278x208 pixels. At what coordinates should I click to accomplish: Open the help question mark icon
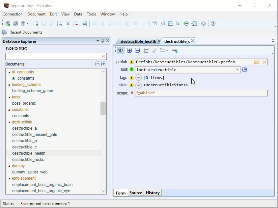point(213,23)
